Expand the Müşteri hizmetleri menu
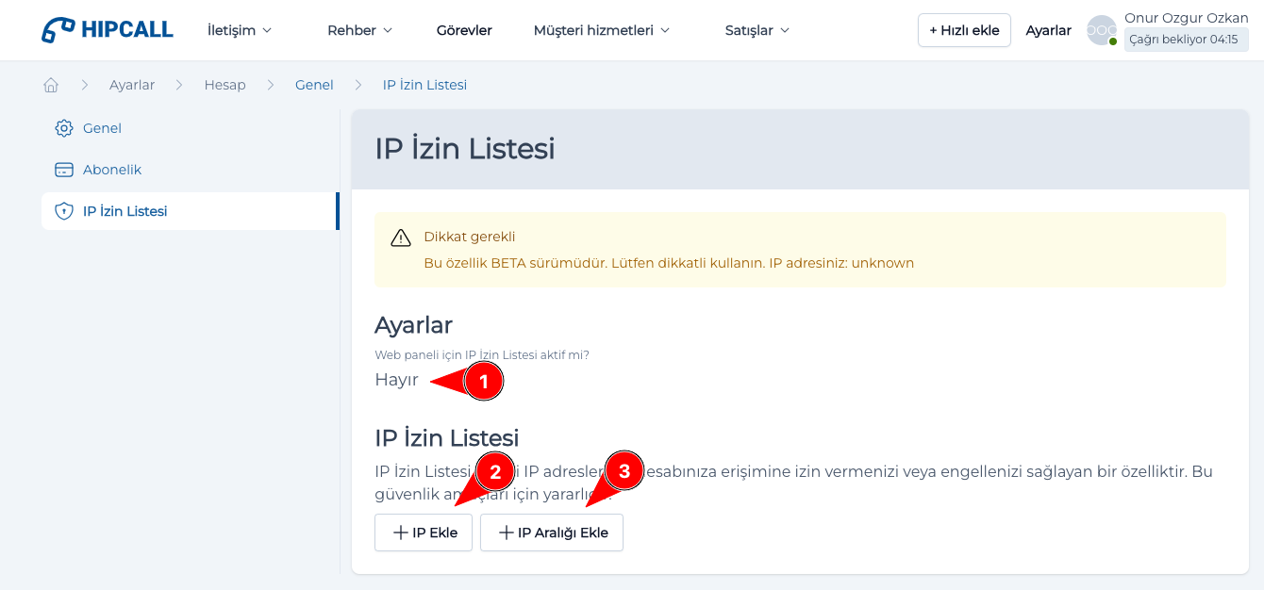Screen dimensions: 1264x590 tap(601, 29)
